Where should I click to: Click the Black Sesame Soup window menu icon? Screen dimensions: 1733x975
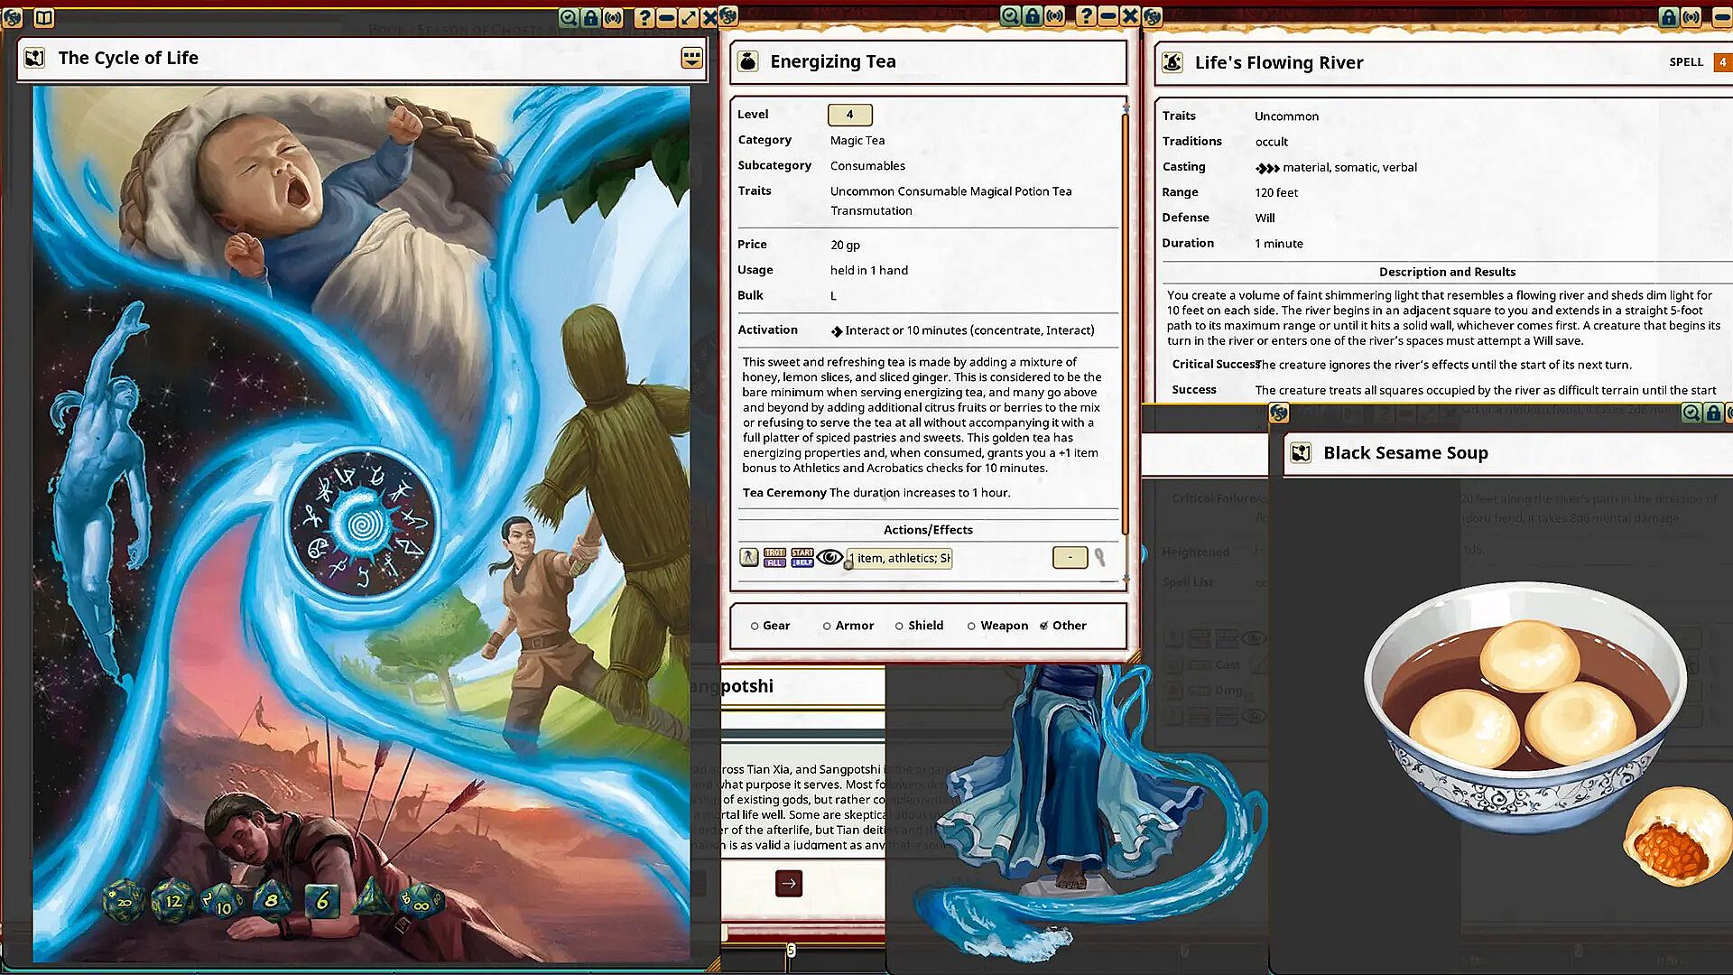click(1278, 413)
